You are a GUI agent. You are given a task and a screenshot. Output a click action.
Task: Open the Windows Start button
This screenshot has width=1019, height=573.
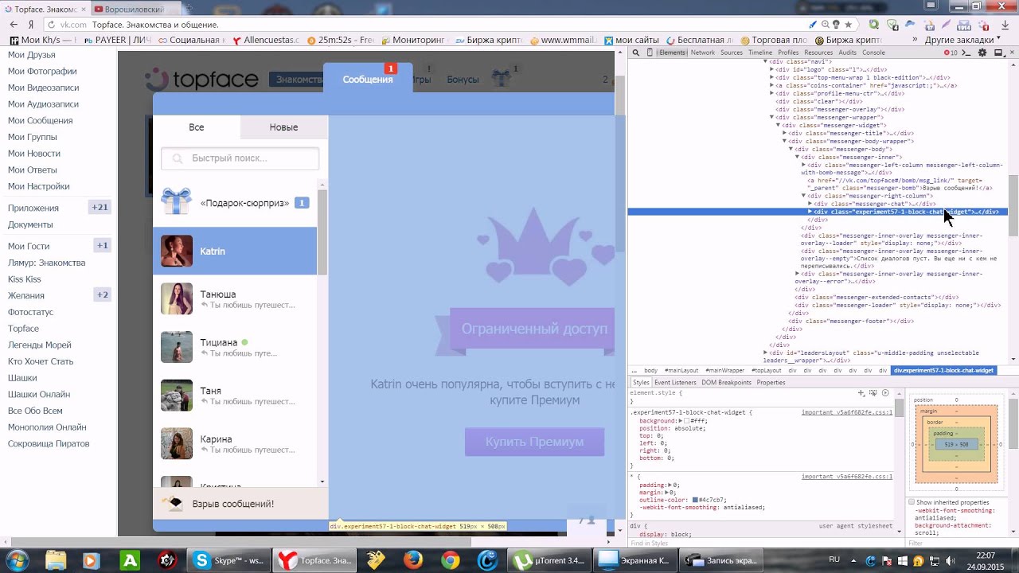click(x=18, y=560)
